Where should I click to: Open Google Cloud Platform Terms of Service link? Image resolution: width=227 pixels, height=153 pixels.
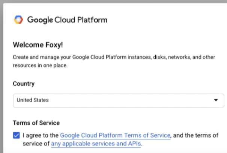coord(115,135)
